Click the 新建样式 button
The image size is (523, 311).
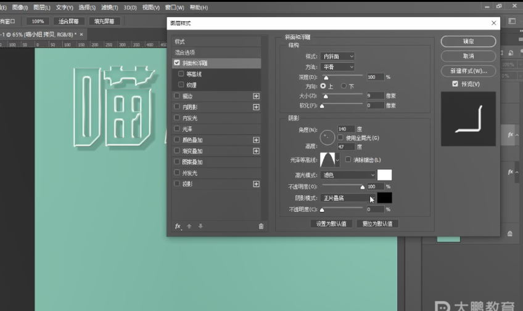tap(468, 71)
